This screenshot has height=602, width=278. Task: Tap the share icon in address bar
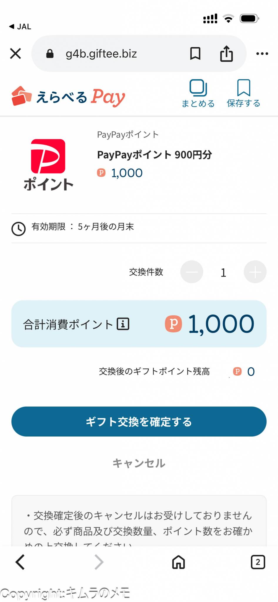pos(226,54)
